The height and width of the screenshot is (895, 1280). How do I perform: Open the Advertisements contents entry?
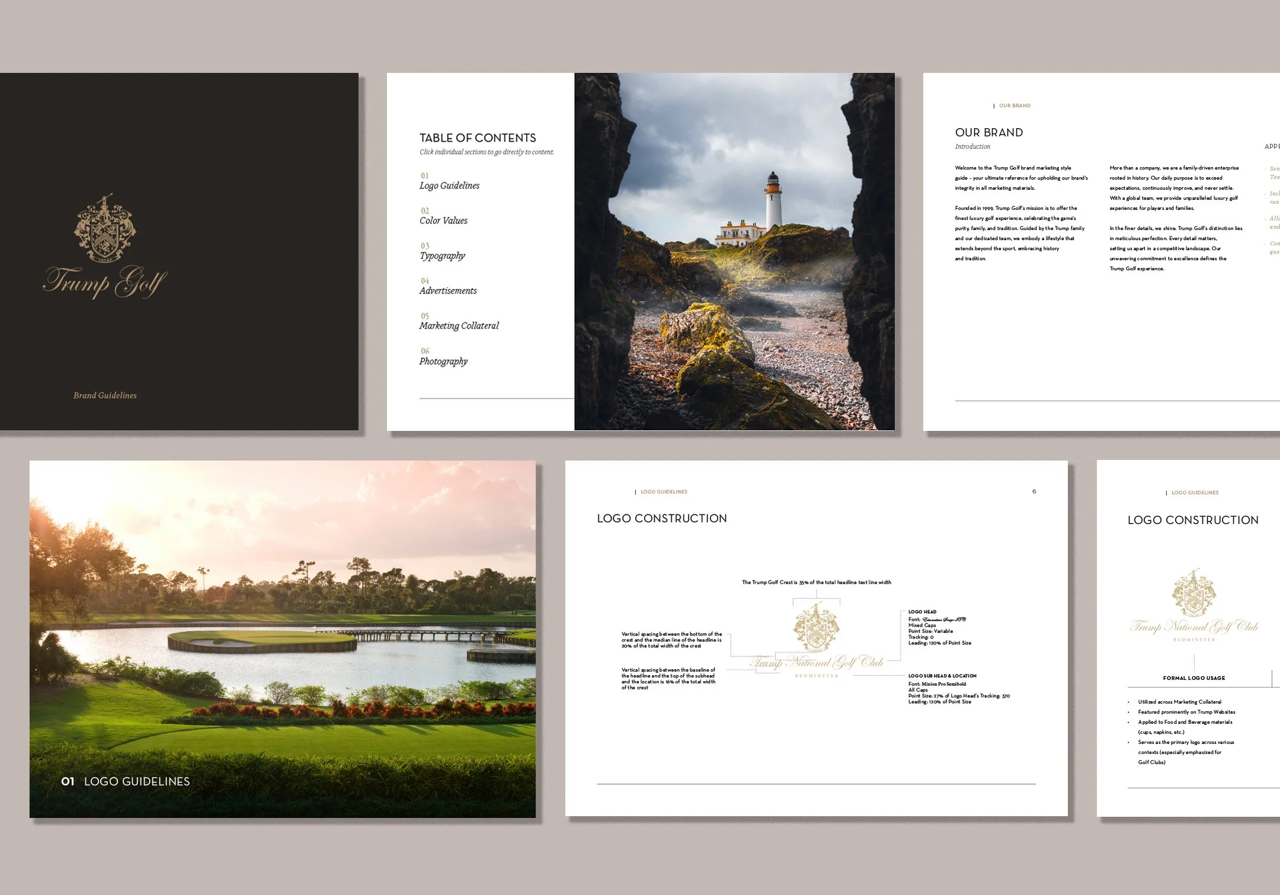pyautogui.click(x=448, y=290)
